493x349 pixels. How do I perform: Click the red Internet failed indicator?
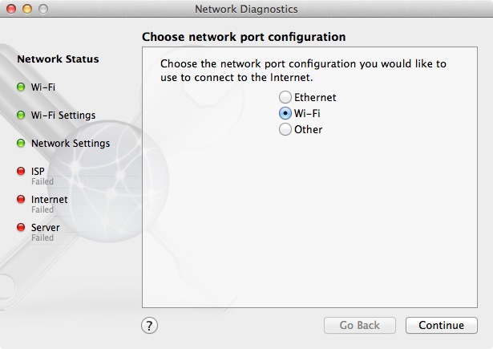tap(21, 200)
